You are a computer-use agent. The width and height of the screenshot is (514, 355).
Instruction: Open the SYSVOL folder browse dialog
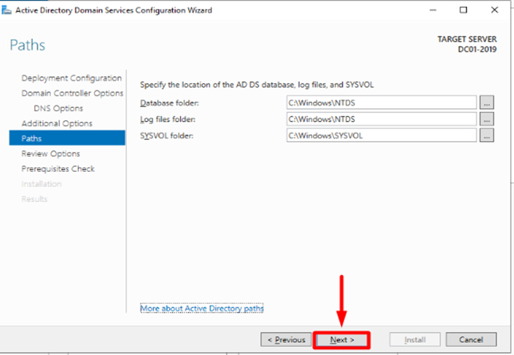point(486,135)
